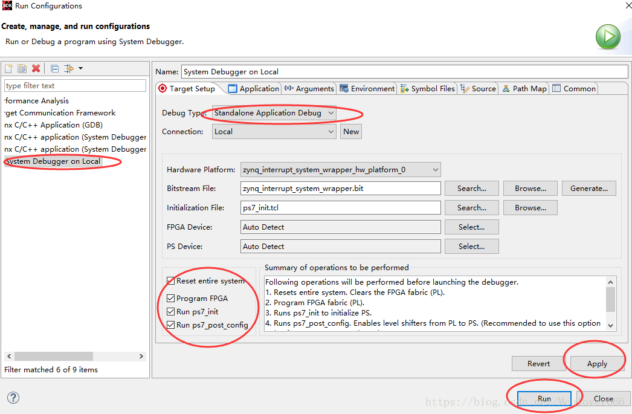
Task: Toggle Program FPGA checkbox
Action: [x=170, y=299]
